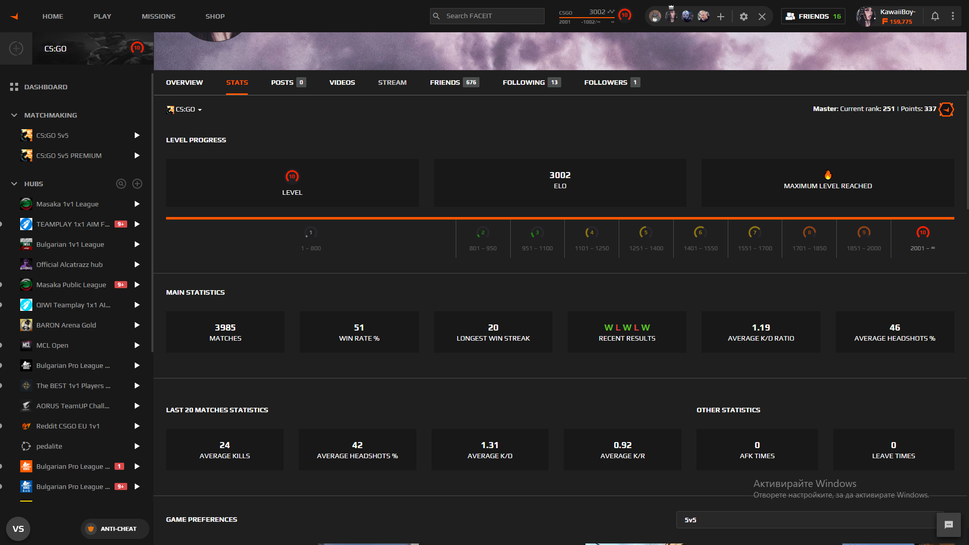
Task: Open the notifications bell
Action: tap(935, 16)
